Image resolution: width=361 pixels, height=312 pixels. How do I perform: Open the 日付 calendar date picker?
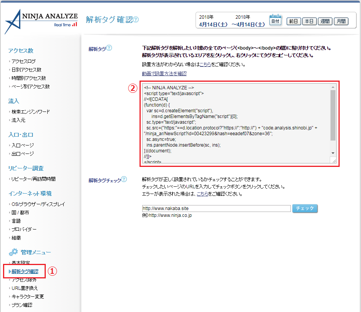point(275,20)
